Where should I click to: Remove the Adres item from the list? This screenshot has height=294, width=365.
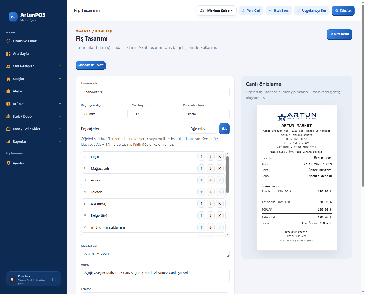[220, 180]
